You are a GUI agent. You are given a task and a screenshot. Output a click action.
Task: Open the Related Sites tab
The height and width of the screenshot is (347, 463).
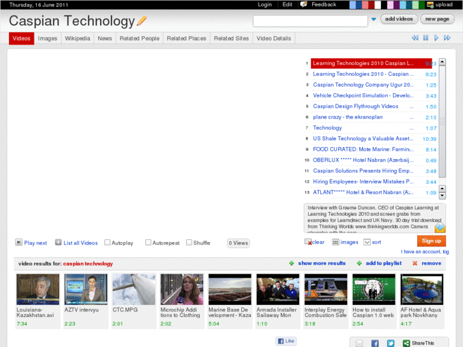click(231, 38)
